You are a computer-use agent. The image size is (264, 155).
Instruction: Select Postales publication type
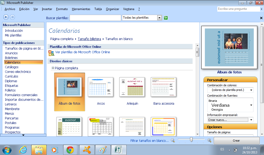click(11, 123)
